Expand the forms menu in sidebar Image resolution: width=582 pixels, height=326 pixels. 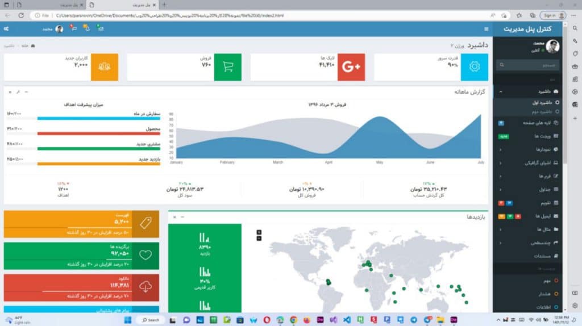click(x=501, y=177)
